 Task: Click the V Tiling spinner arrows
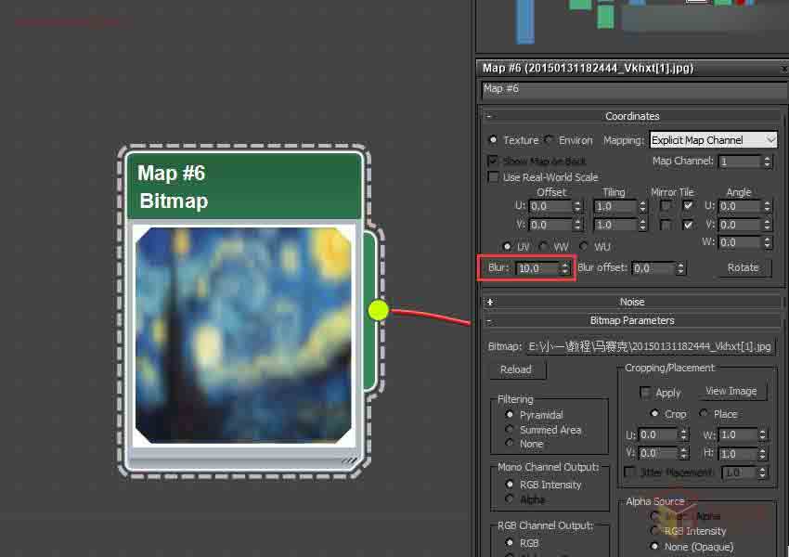642,225
